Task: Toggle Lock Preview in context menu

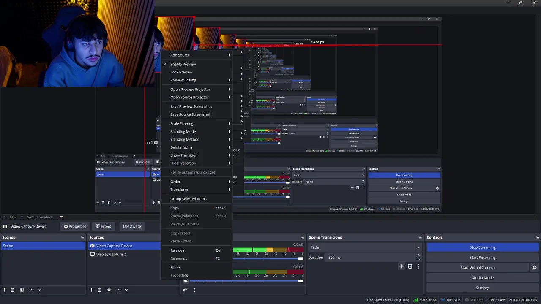Action: 197,72
